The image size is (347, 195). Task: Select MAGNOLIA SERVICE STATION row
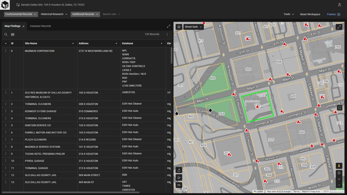point(86,147)
